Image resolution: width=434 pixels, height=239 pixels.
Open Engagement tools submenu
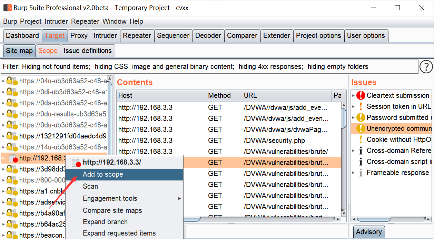tap(124, 198)
